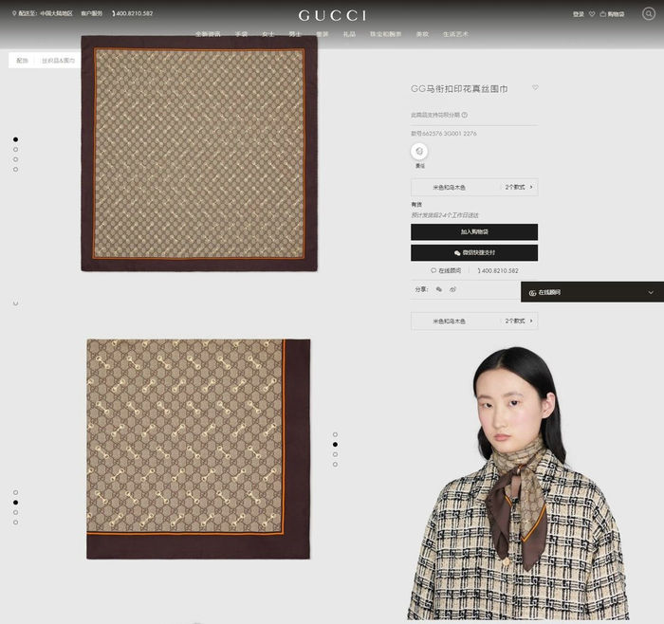Change delivery region 中国大陆地区
The height and width of the screenshot is (624, 664).
(56, 13)
